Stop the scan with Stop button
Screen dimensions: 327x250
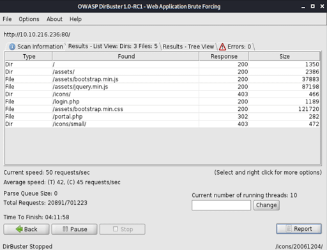123,229
